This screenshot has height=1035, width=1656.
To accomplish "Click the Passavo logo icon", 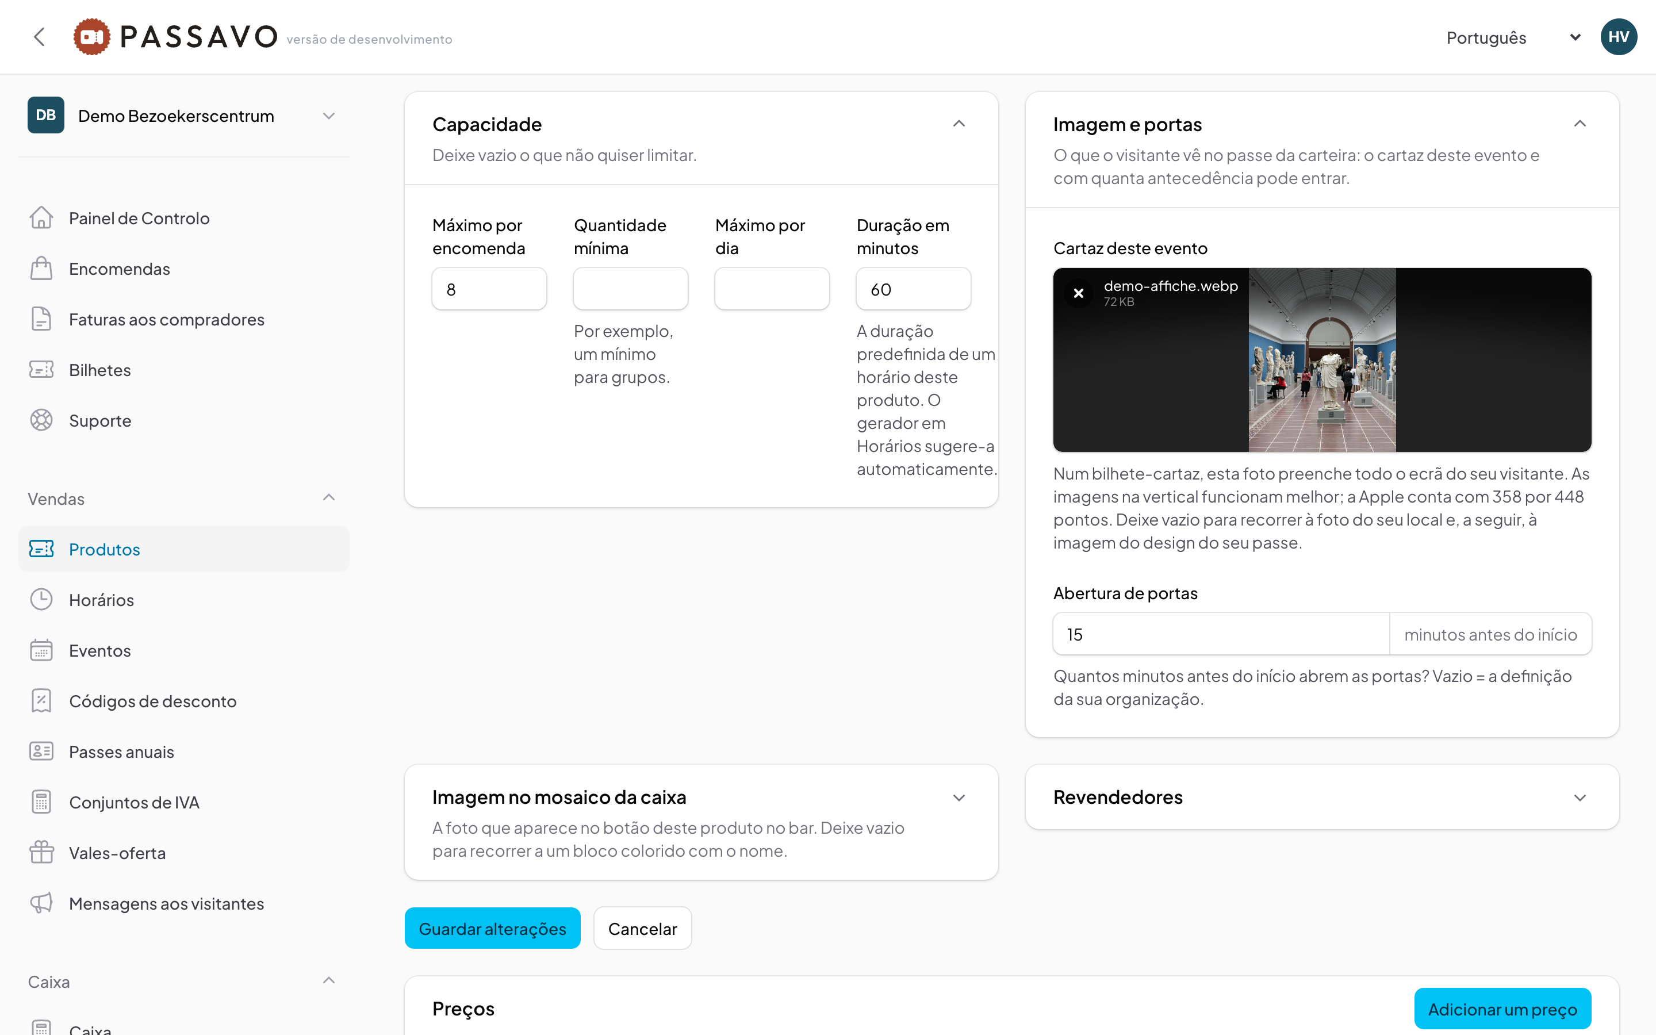I will click(91, 37).
